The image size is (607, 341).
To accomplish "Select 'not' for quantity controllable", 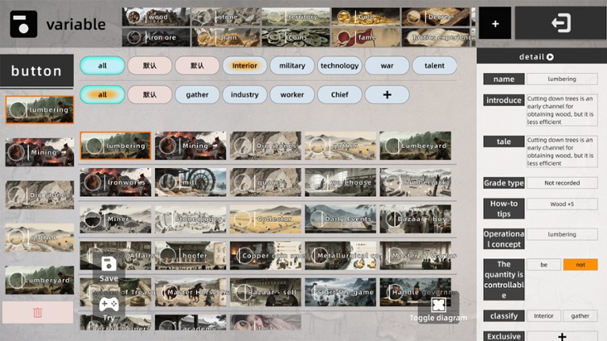I will coord(580,265).
